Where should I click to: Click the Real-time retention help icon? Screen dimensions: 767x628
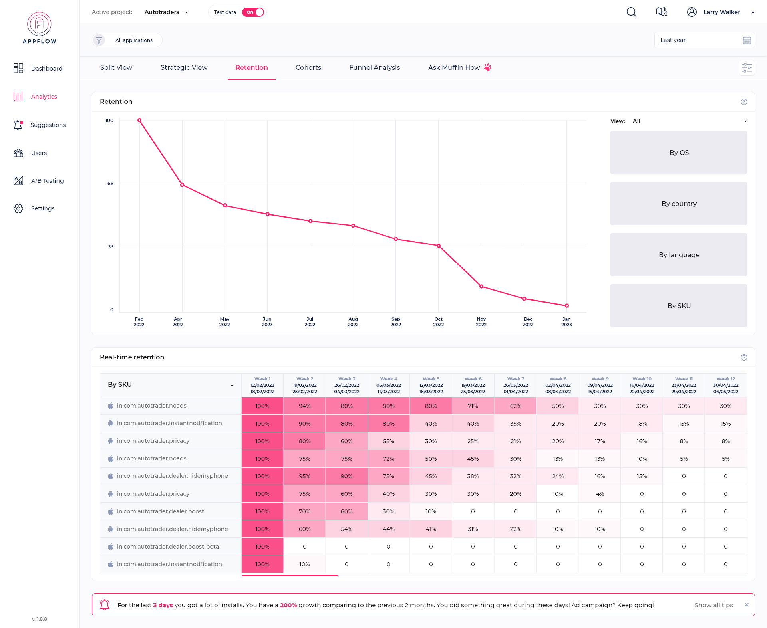(744, 357)
